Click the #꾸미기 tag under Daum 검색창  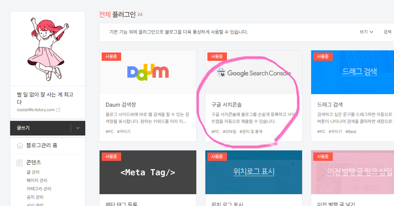click(x=124, y=131)
